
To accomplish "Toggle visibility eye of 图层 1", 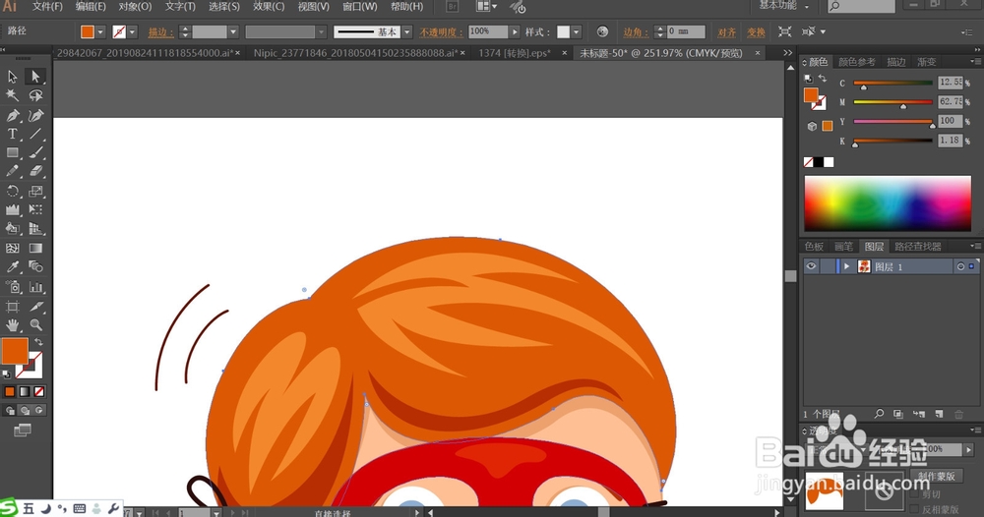I will coord(811,266).
